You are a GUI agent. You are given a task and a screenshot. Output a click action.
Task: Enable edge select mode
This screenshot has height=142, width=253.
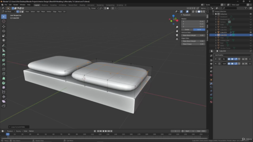pos(20,11)
